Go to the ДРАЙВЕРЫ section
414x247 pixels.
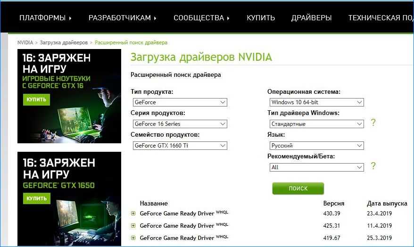point(311,18)
